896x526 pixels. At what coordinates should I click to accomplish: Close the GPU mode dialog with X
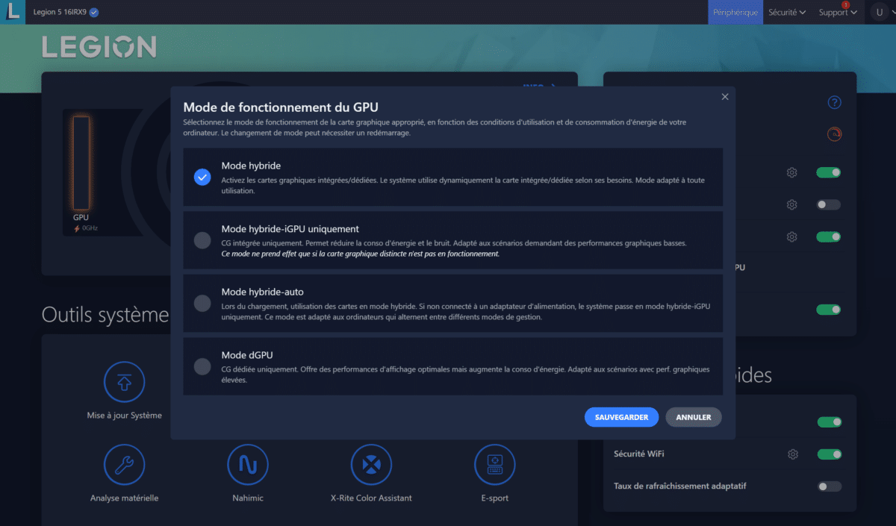pos(724,96)
